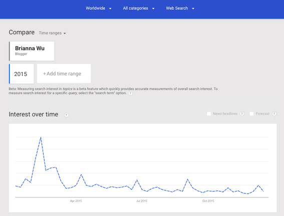Open the Worldwide region dropdown
The height and width of the screenshot is (216, 284).
pyautogui.click(x=99, y=8)
